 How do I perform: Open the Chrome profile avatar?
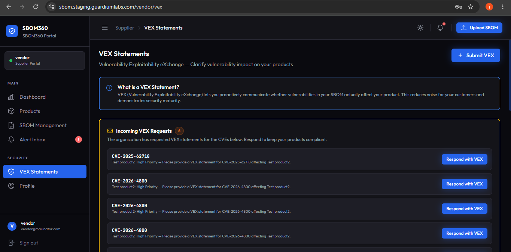489,7
